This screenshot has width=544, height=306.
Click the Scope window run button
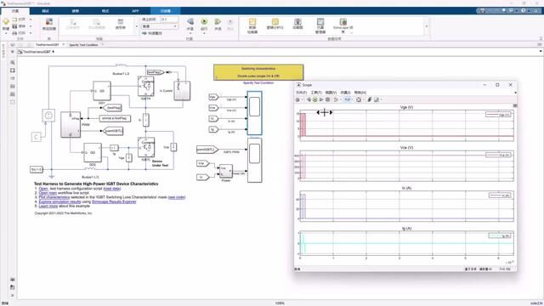[x=314, y=99]
